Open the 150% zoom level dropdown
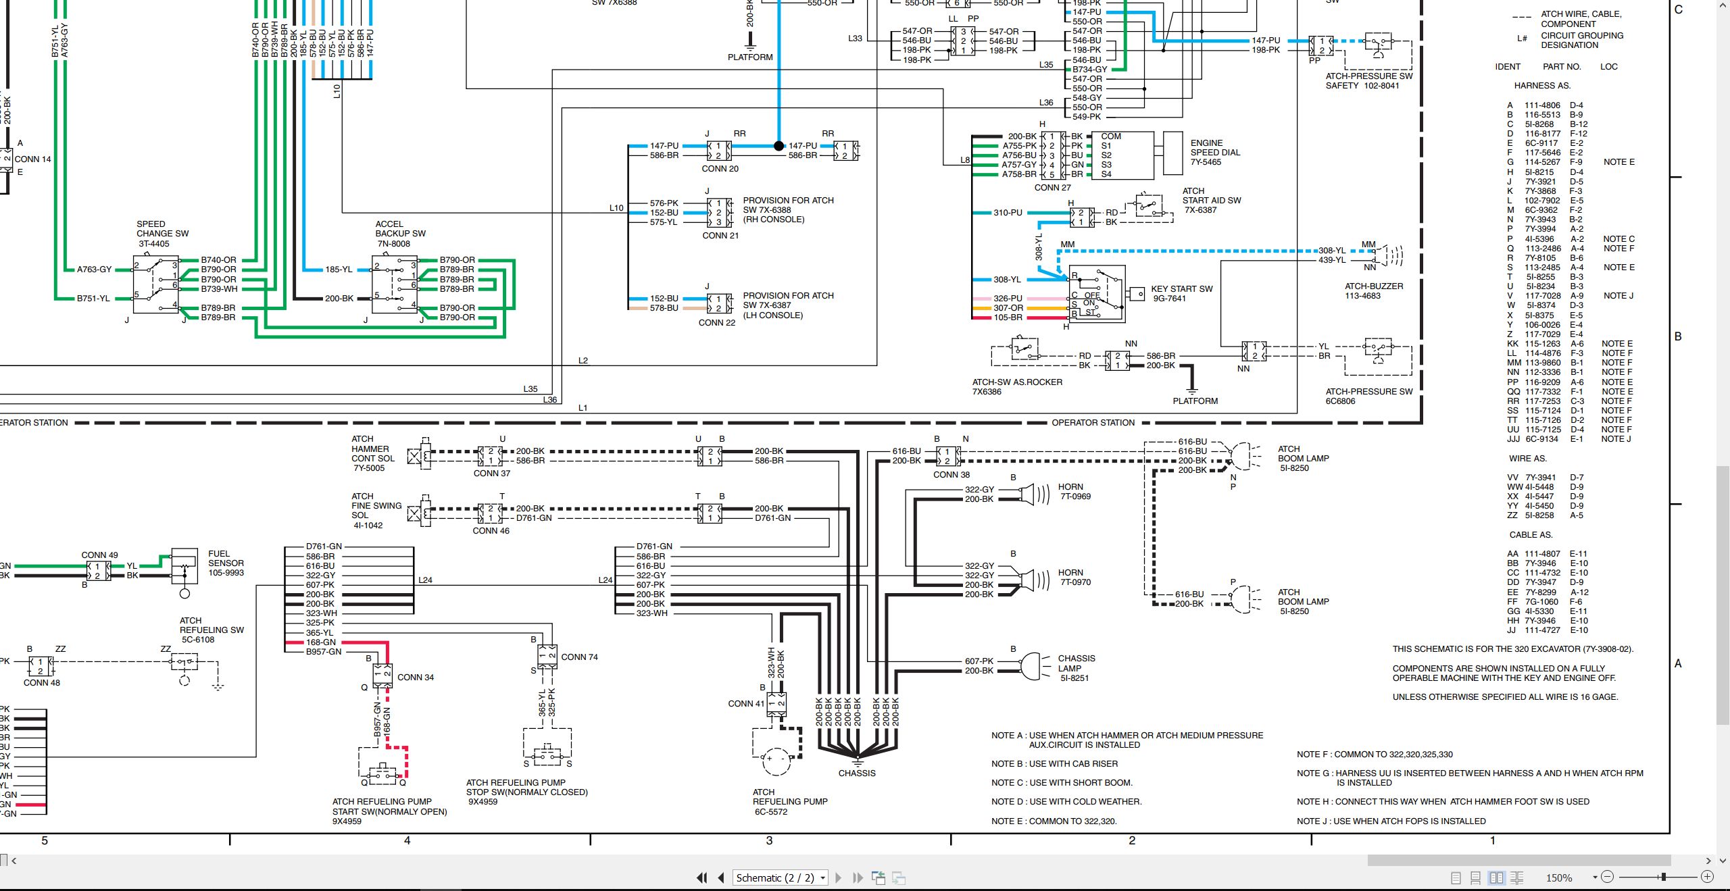The image size is (1730, 891). coord(1595,877)
